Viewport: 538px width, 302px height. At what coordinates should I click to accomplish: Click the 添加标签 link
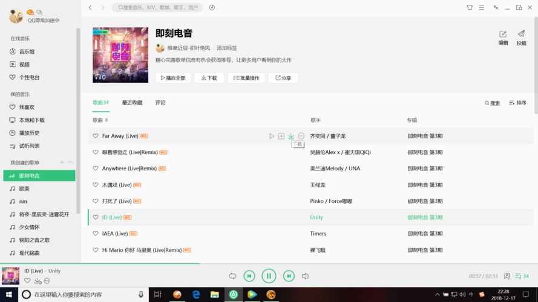227,48
